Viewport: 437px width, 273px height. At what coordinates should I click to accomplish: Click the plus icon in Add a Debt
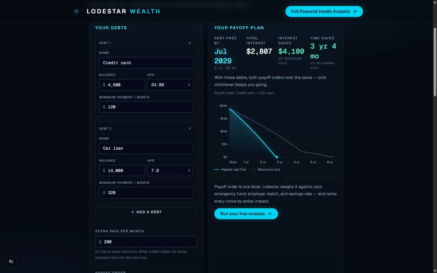pos(132,212)
